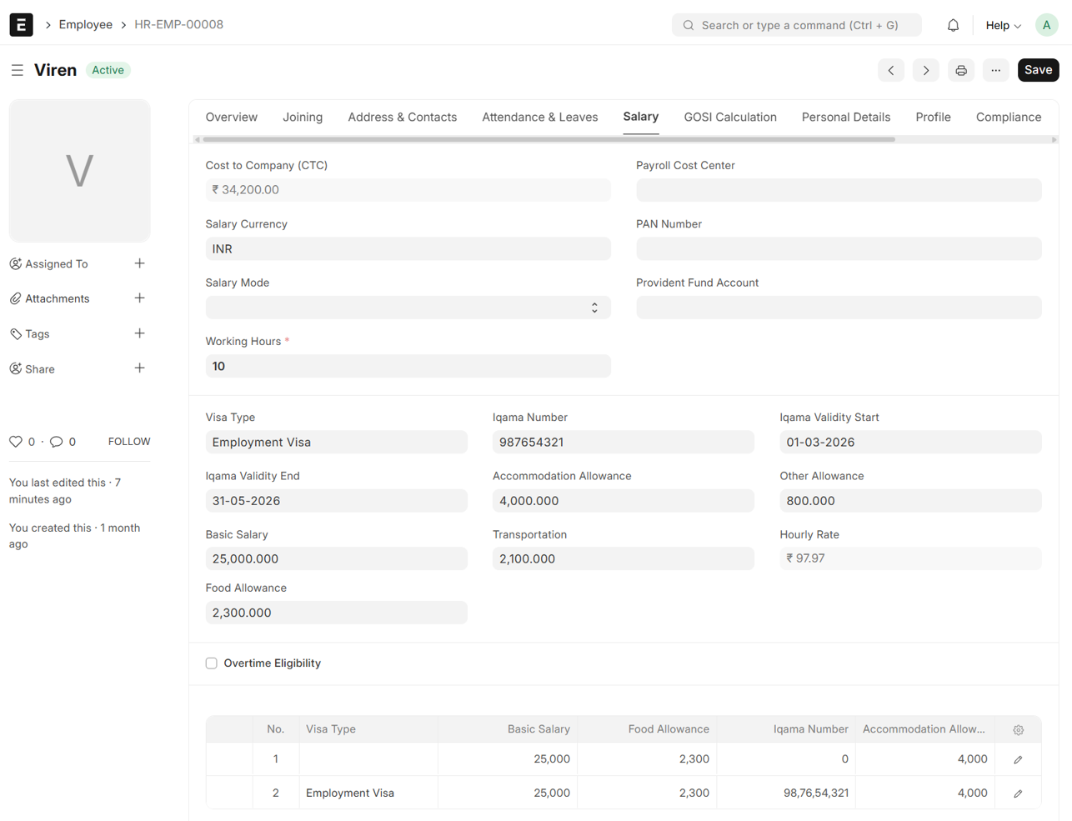Print this employee record
1072x821 pixels.
pos(961,70)
